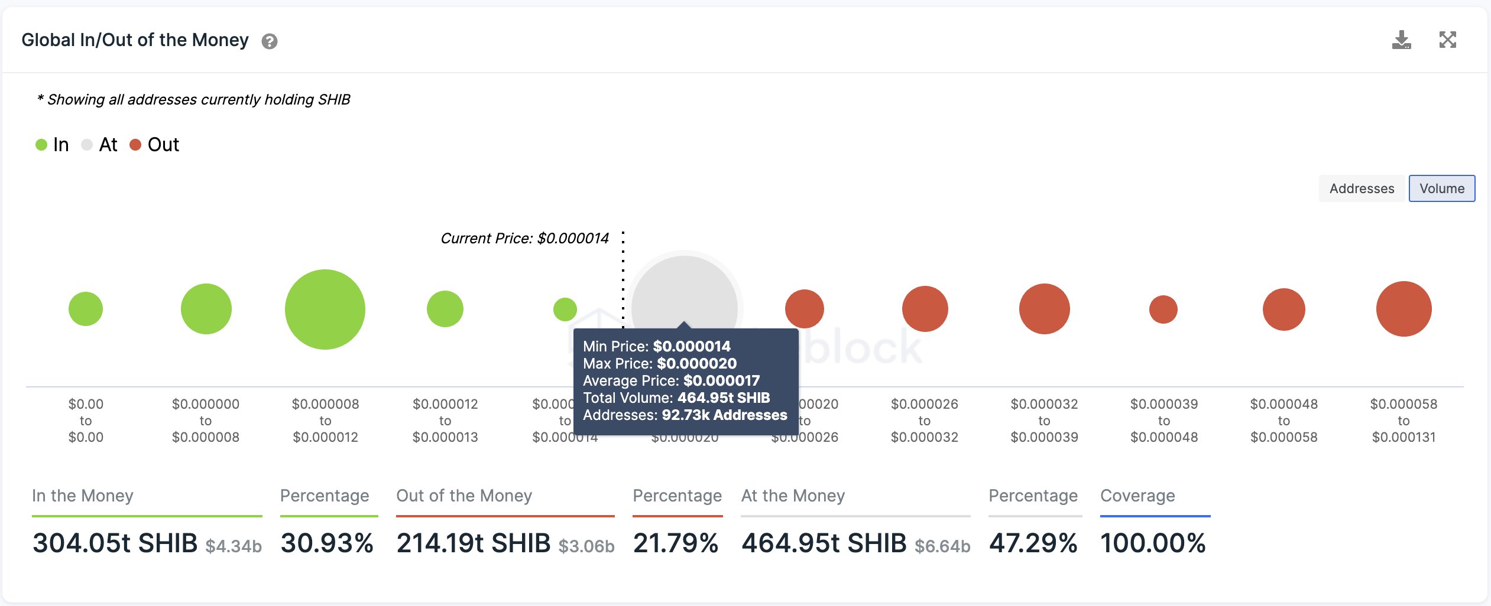
Task: Click the red bubble at $0.000026–$0.000032
Action: [925, 309]
